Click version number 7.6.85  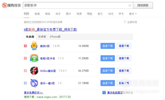pyautogui.click(x=56, y=46)
